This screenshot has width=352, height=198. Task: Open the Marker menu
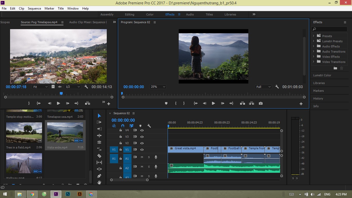pos(49,9)
